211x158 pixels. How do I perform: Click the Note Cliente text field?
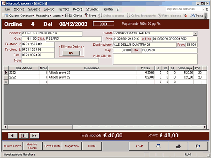[x=155, y=59]
